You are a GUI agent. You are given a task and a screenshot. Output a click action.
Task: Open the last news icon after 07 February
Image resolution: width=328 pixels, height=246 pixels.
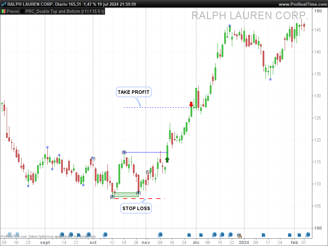[308, 234]
